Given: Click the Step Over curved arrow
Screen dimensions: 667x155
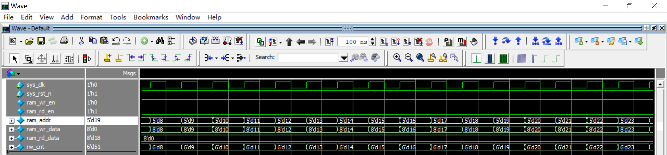Looking at the screenshot, I should 507,41.
